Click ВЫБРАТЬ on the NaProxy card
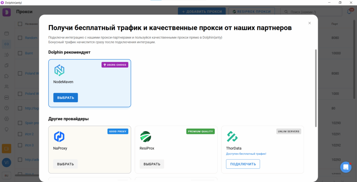The height and width of the screenshot is (182, 357). pyautogui.click(x=66, y=164)
